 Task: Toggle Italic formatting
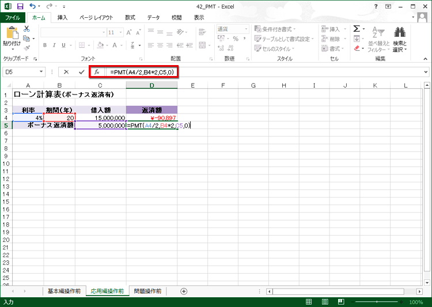(x=54, y=45)
